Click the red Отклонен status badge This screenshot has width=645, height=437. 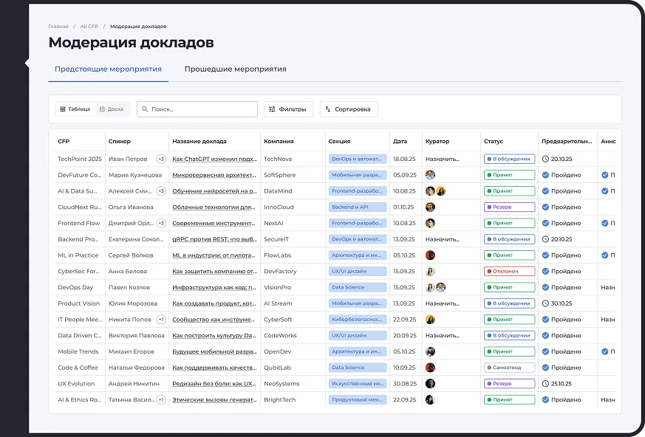pos(508,270)
